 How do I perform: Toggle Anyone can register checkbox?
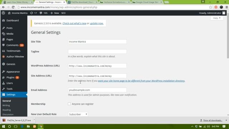tap(69, 104)
